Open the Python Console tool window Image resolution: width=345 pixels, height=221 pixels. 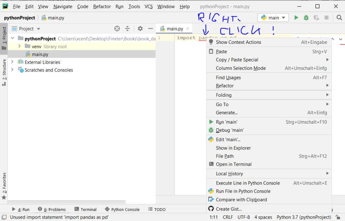point(122,209)
